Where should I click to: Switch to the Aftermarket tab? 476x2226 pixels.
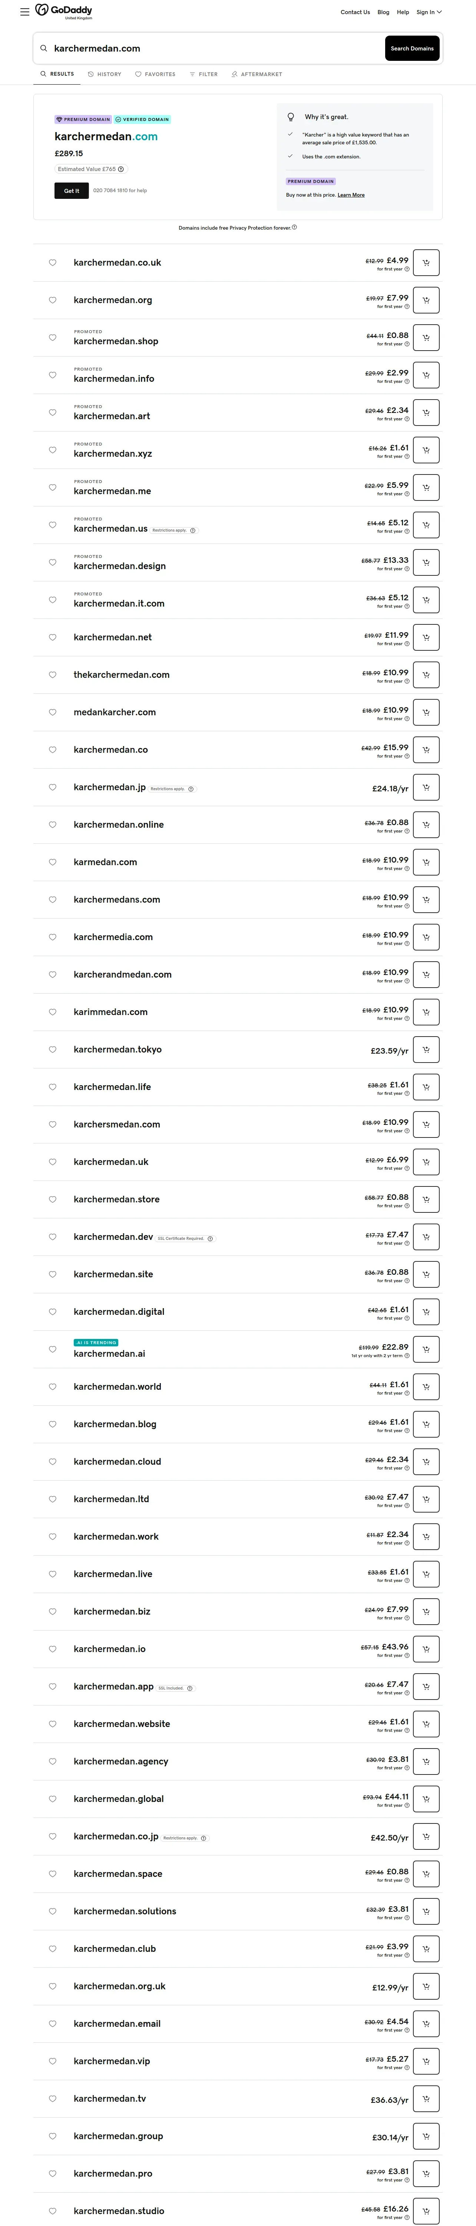(257, 74)
